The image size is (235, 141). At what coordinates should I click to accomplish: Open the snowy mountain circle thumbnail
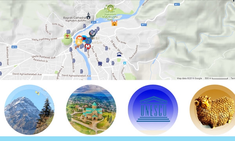29,110
